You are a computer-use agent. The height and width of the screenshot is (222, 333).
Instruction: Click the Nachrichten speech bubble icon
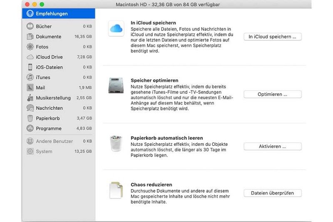click(30, 108)
